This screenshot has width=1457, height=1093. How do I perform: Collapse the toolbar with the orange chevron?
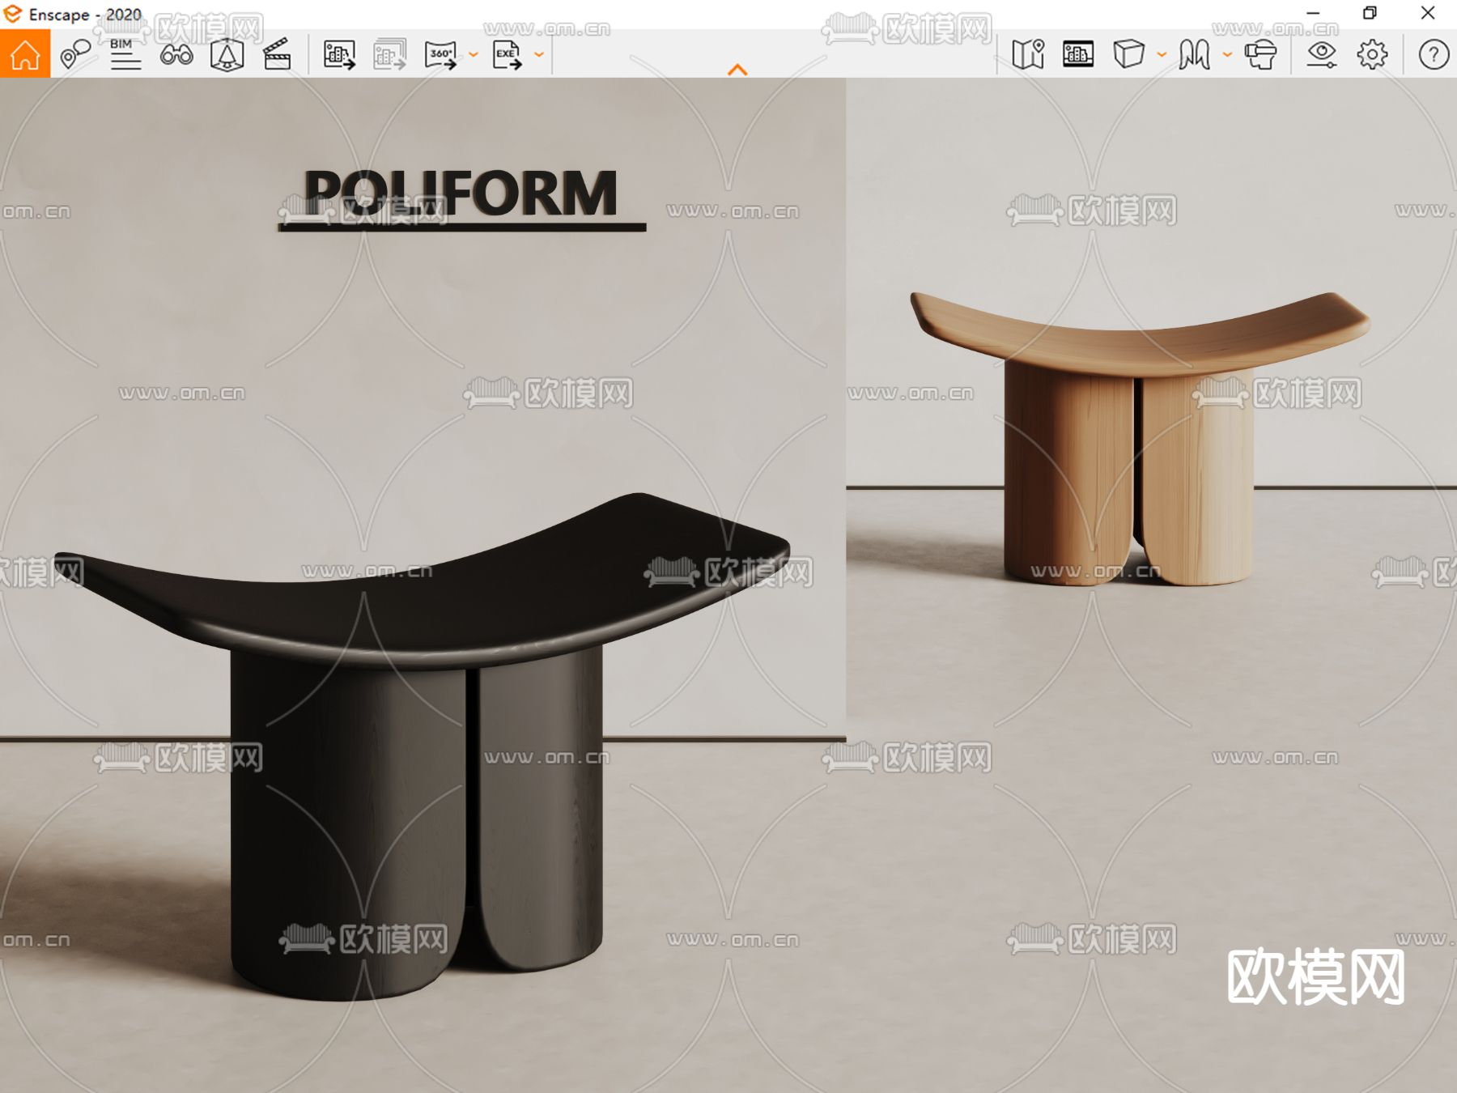click(735, 69)
